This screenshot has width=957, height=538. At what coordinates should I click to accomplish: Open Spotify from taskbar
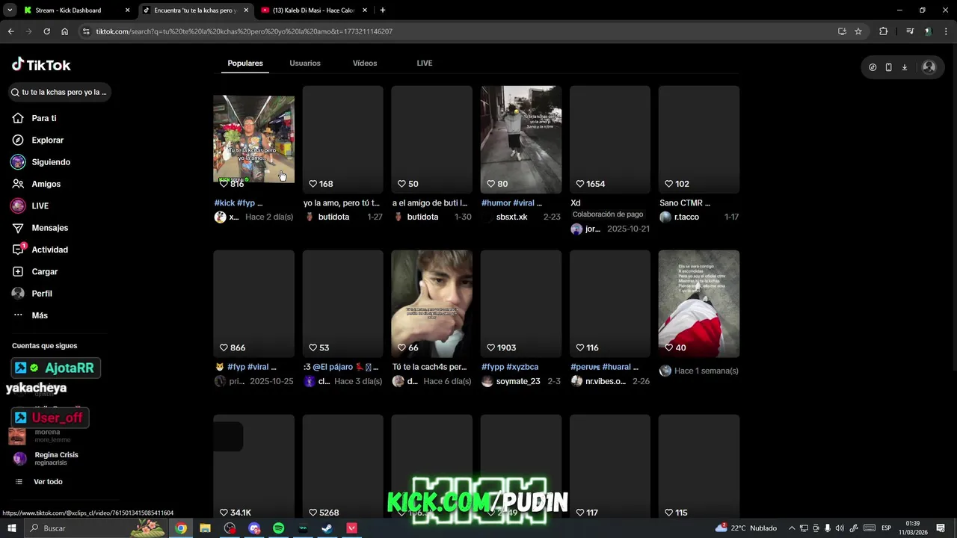[x=278, y=528]
